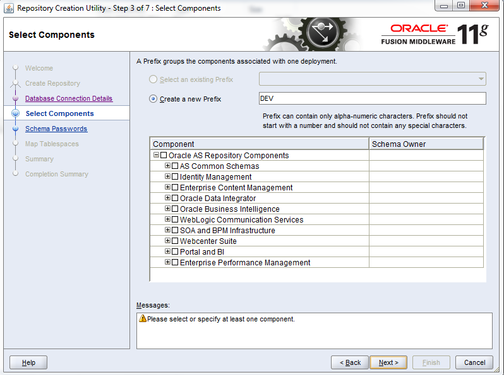Check the SOA and BPM Infrastructure checkbox
The height and width of the screenshot is (375, 504).
coord(175,230)
